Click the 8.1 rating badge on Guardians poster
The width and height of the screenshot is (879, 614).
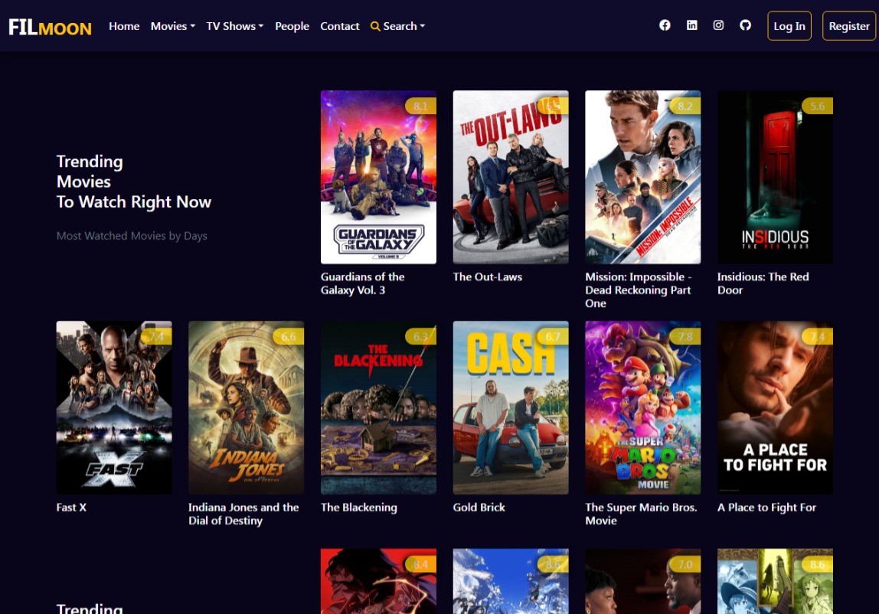pyautogui.click(x=420, y=106)
